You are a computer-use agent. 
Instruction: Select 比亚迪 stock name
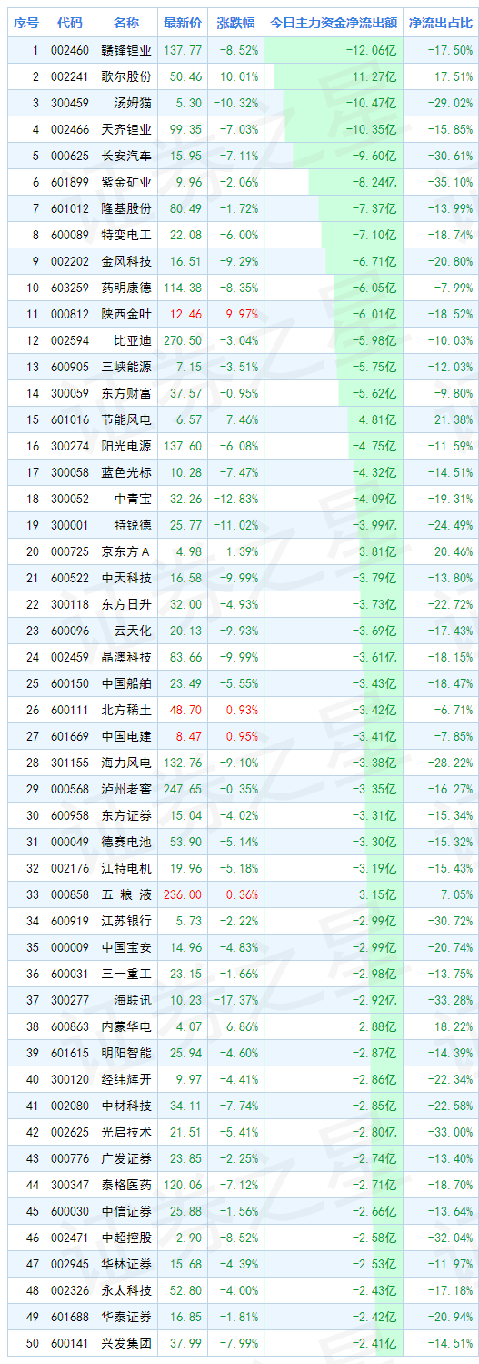coord(133,340)
